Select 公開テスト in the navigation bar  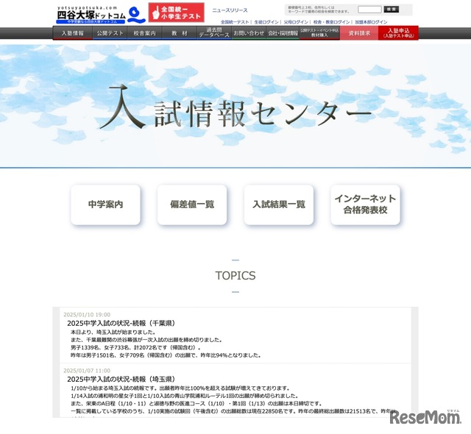tap(110, 34)
